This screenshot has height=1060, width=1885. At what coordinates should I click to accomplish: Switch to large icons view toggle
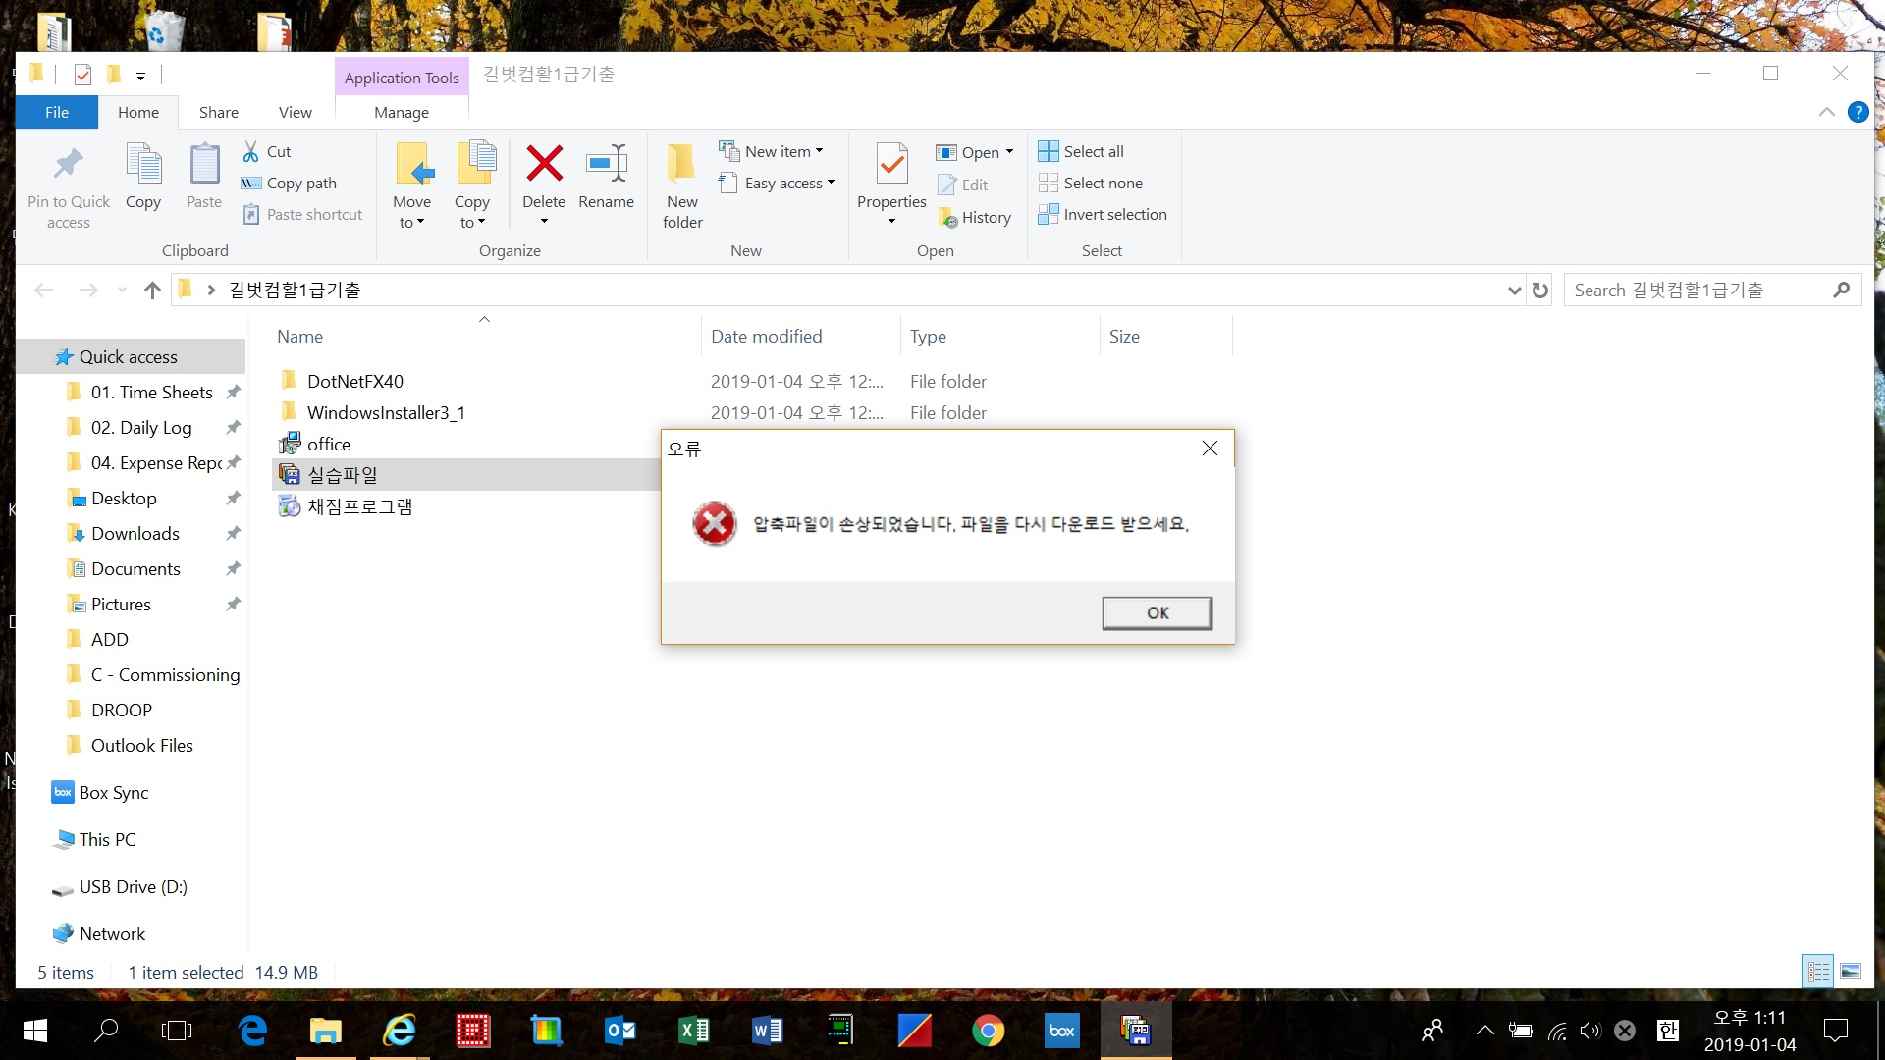click(1851, 972)
